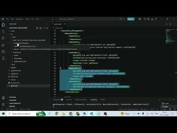
Task: Expand the static folder
Action: point(16,55)
